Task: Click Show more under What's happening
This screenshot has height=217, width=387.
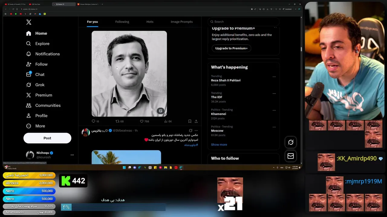Action: (x=219, y=145)
